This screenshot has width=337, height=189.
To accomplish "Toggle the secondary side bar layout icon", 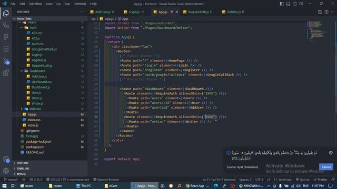I will (295, 4).
